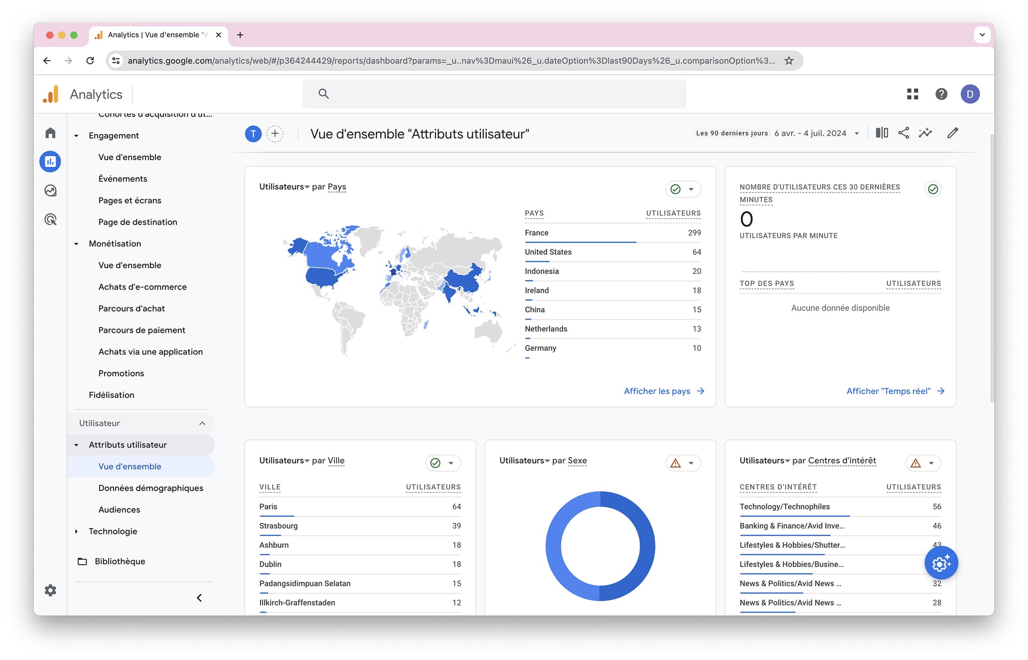This screenshot has height=660, width=1028.
Task: Click the search icon in top bar
Action: (x=324, y=94)
